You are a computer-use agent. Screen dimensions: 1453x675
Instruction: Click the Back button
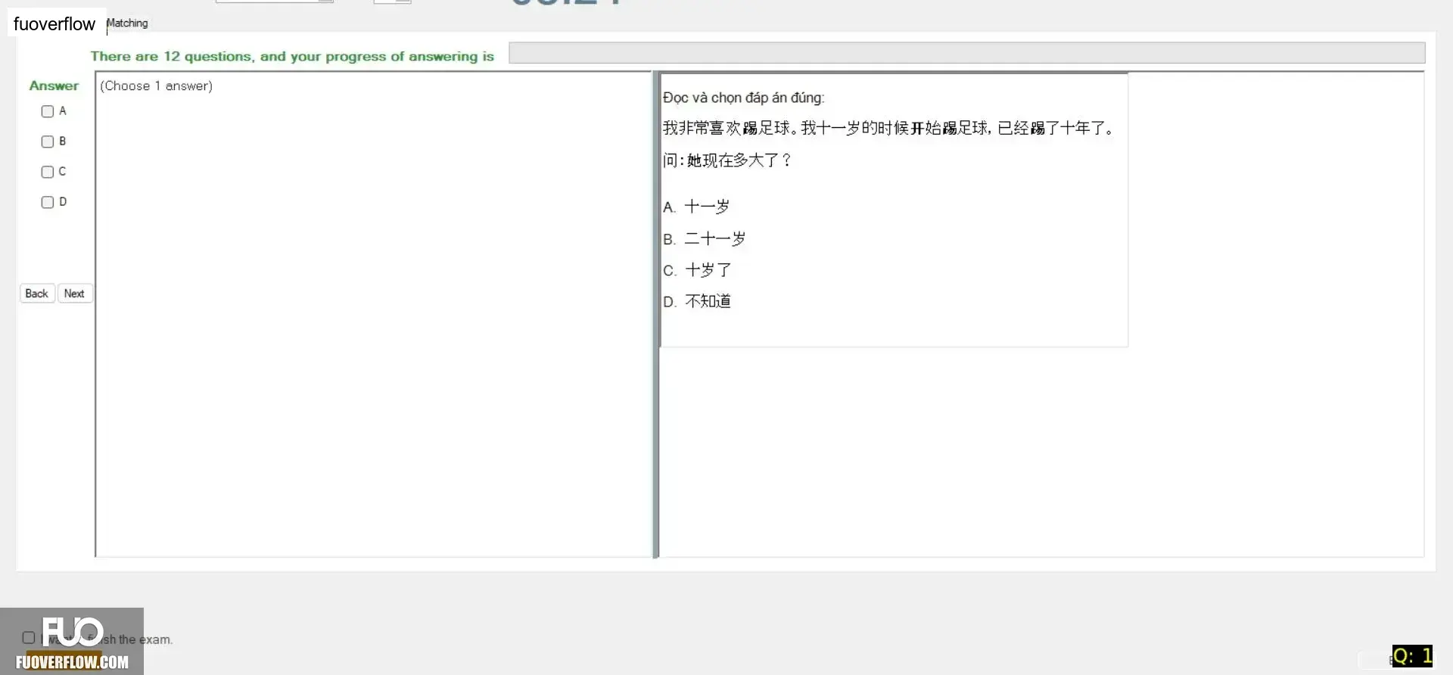[37, 294]
